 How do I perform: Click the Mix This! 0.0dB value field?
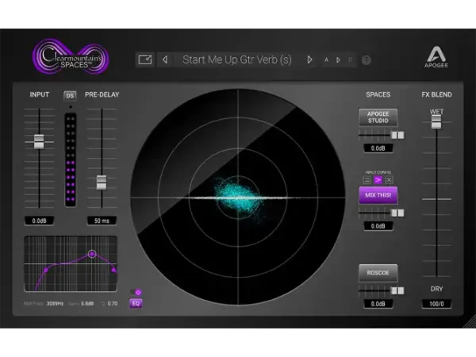(378, 226)
